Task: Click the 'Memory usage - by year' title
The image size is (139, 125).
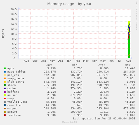Action: click(x=69, y=4)
